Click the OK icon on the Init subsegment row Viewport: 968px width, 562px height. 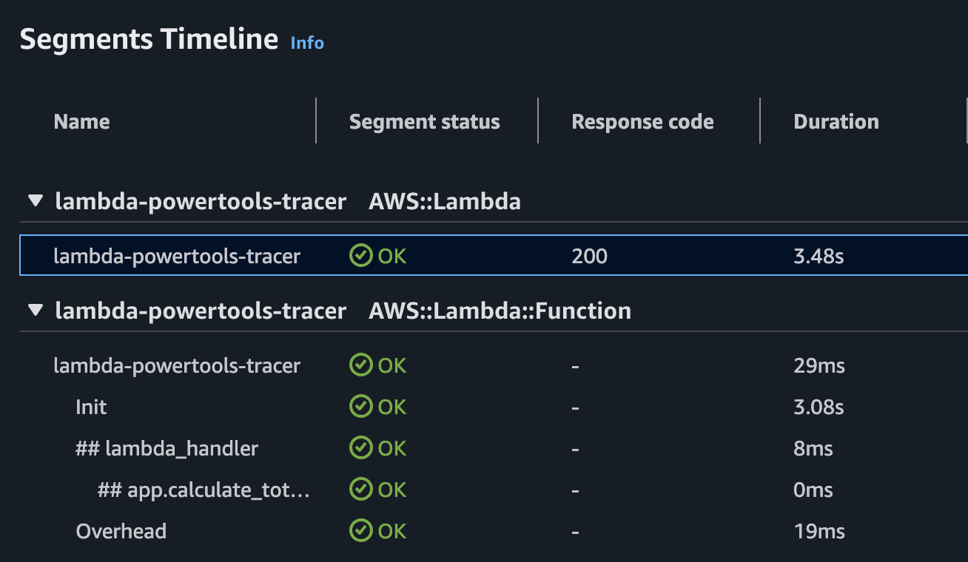tap(361, 406)
